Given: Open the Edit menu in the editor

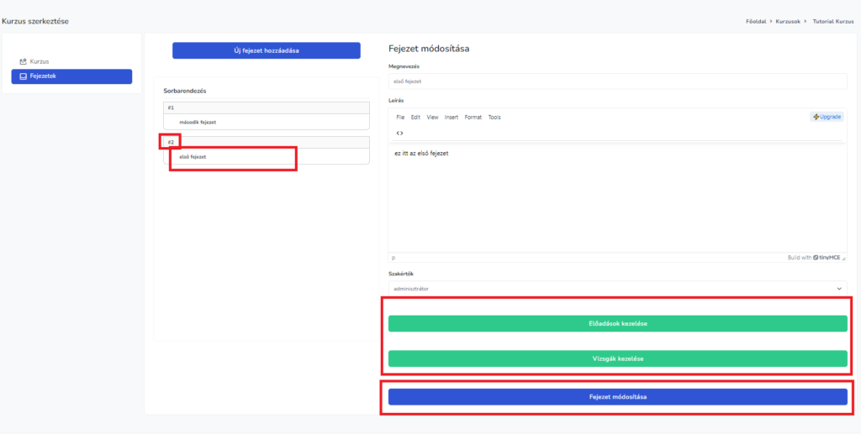Looking at the screenshot, I should 415,118.
